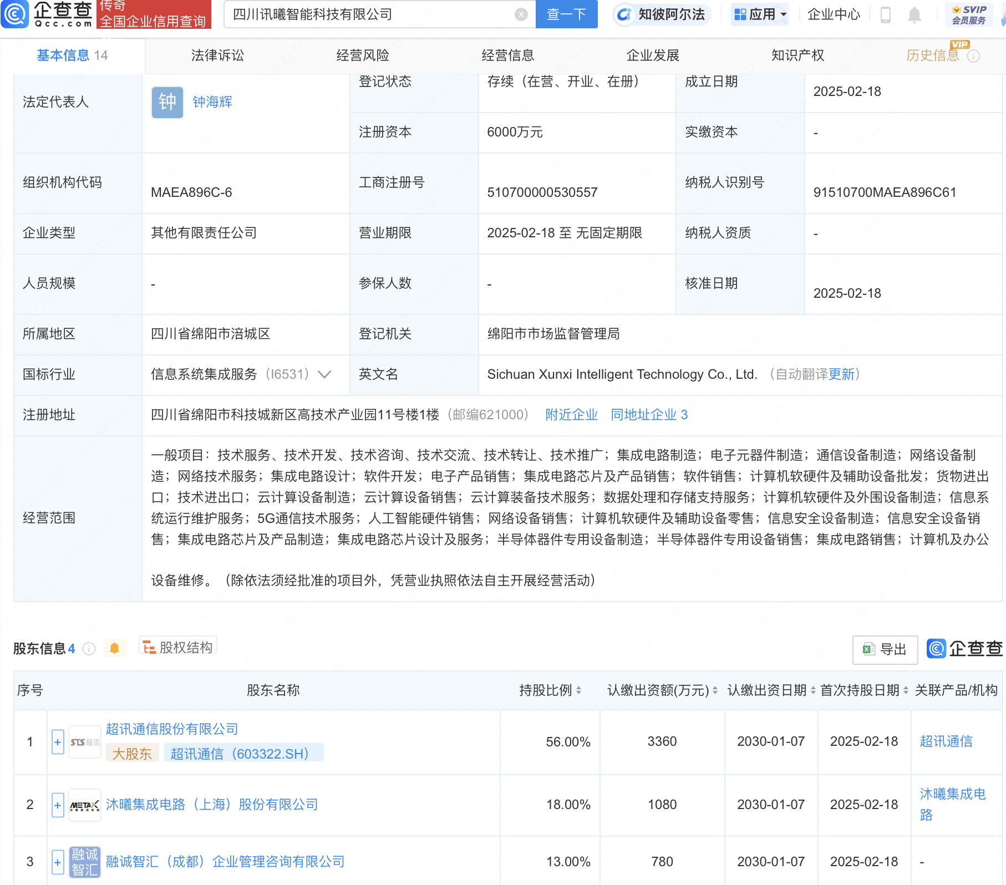The image size is (1006, 885).
Task: Expand 信息系统集成服务 industry chevron
Action: click(x=324, y=374)
